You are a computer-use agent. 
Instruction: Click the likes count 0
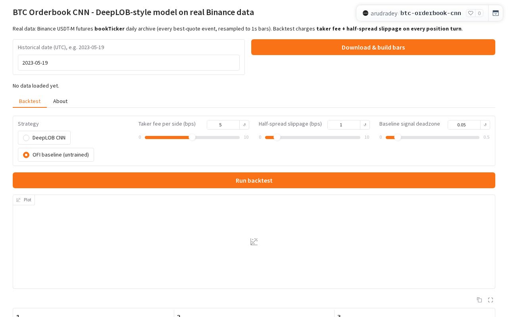479,13
